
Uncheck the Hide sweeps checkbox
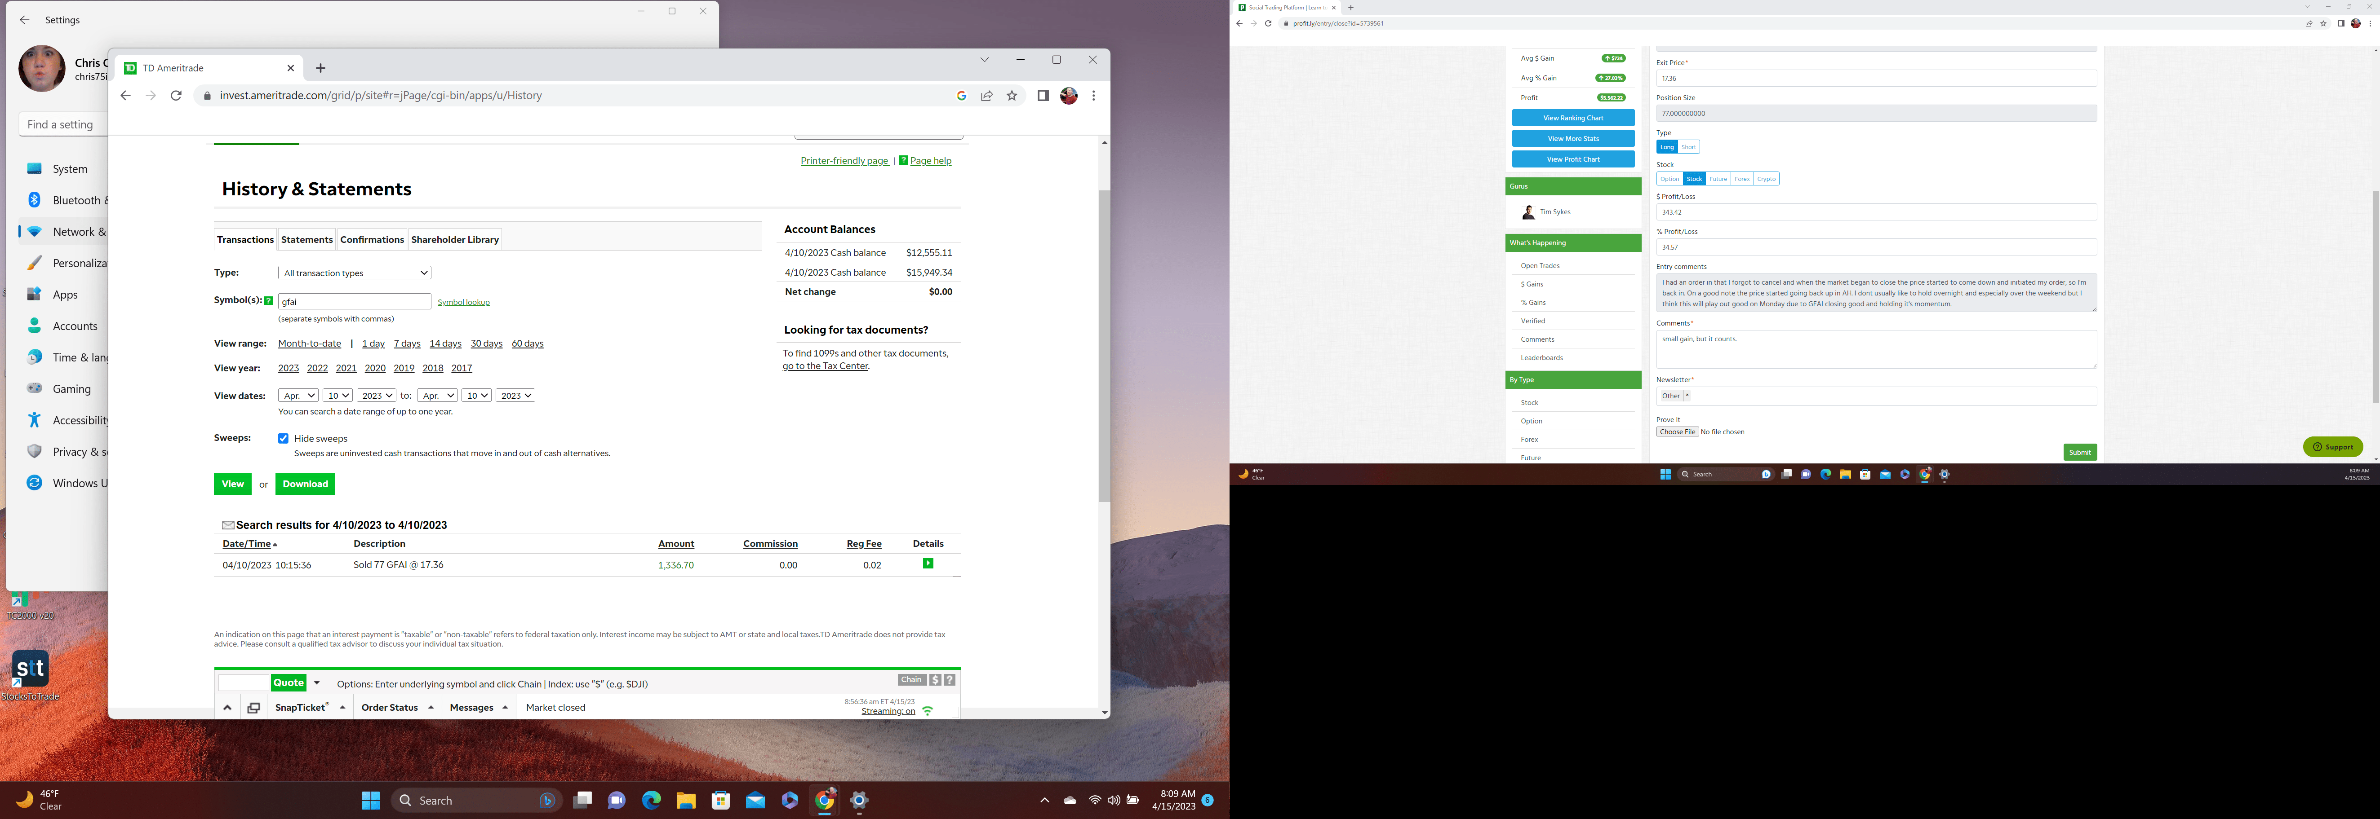tap(284, 439)
